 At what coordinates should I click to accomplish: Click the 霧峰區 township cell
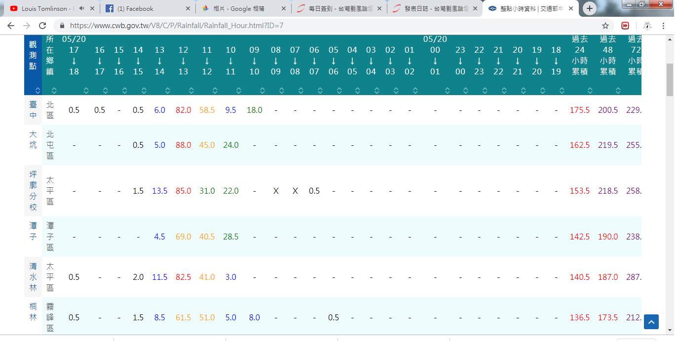[50, 317]
